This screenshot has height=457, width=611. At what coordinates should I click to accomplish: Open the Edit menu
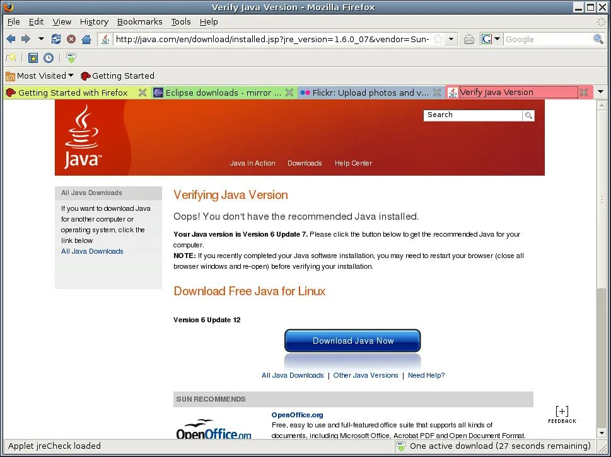36,22
